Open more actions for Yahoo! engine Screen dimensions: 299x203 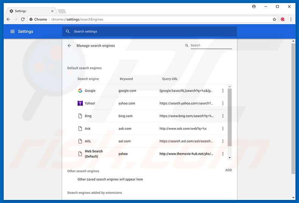click(x=223, y=103)
